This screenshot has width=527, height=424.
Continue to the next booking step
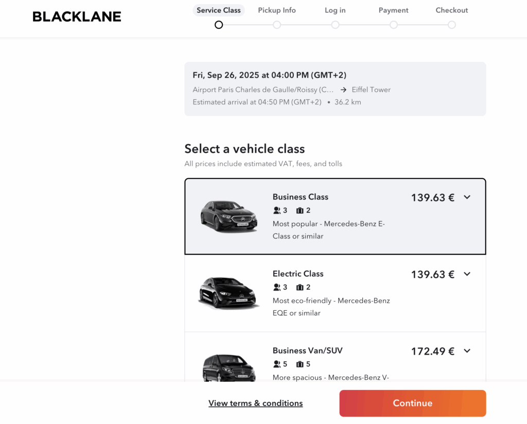point(412,403)
